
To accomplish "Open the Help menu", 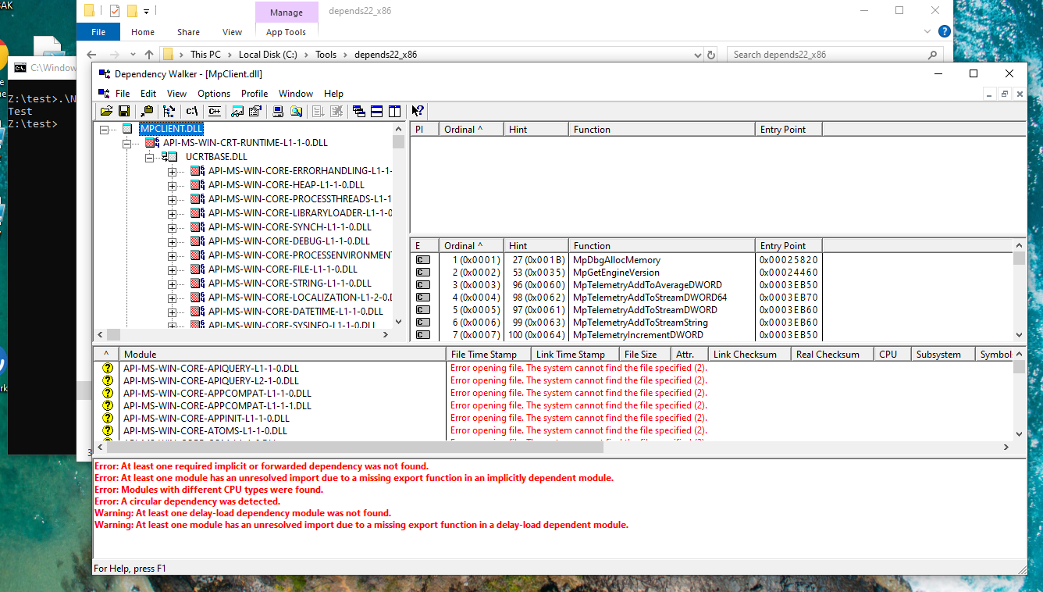I will tap(333, 93).
